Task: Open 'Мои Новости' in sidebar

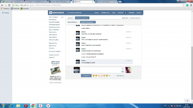Action: pyautogui.click(x=53, y=35)
